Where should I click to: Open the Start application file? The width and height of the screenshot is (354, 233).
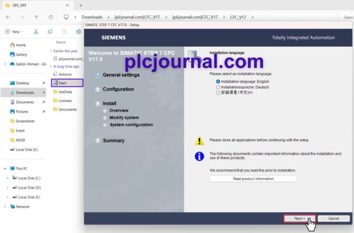pyautogui.click(x=63, y=83)
